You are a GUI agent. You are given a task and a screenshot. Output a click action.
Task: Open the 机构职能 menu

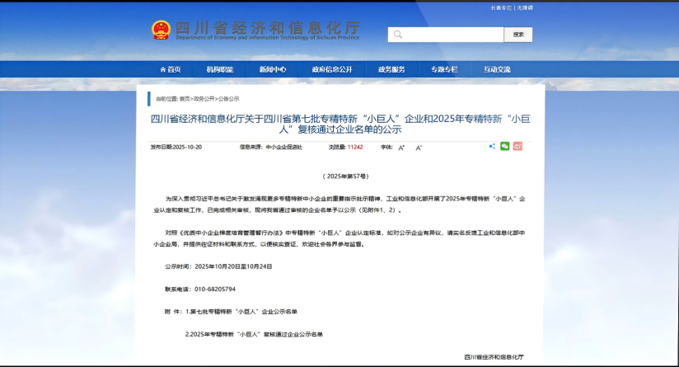(219, 69)
